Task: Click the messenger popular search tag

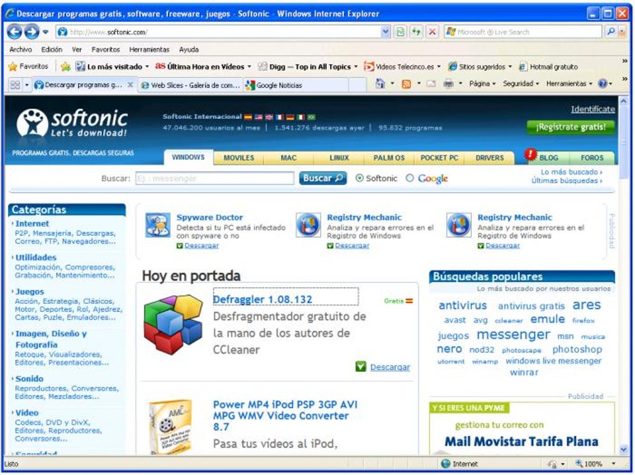Action: coord(513,334)
